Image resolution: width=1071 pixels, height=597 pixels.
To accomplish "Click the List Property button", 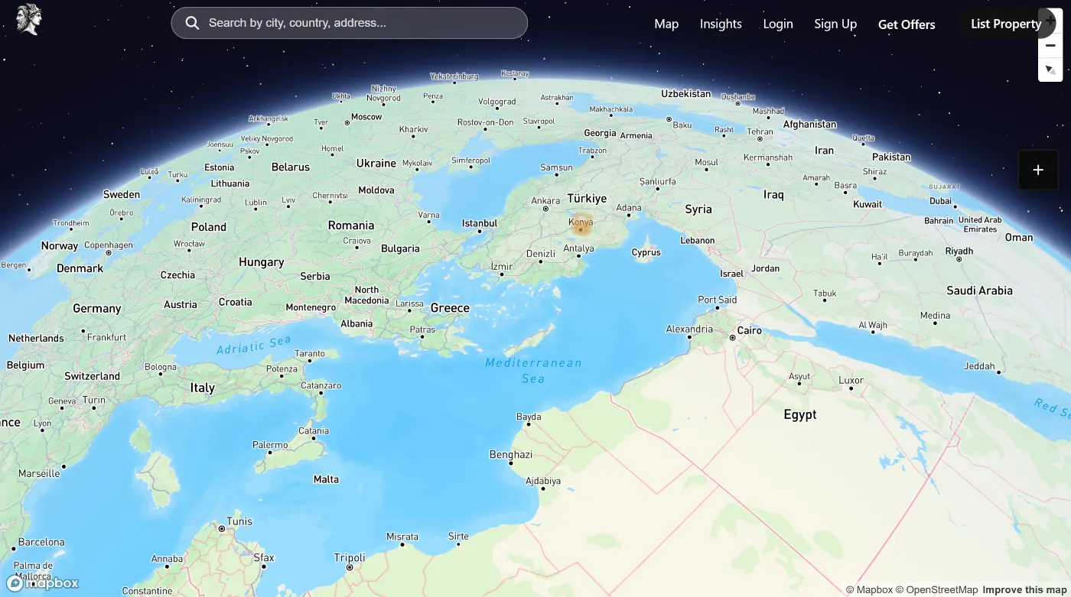I will pos(1006,24).
